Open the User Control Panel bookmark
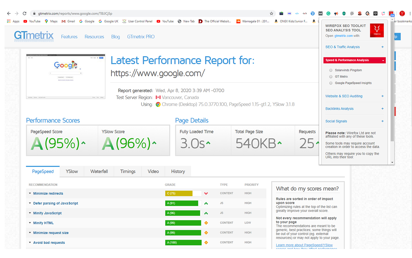Image resolution: width=412 pixels, height=258 pixels. pos(137,21)
